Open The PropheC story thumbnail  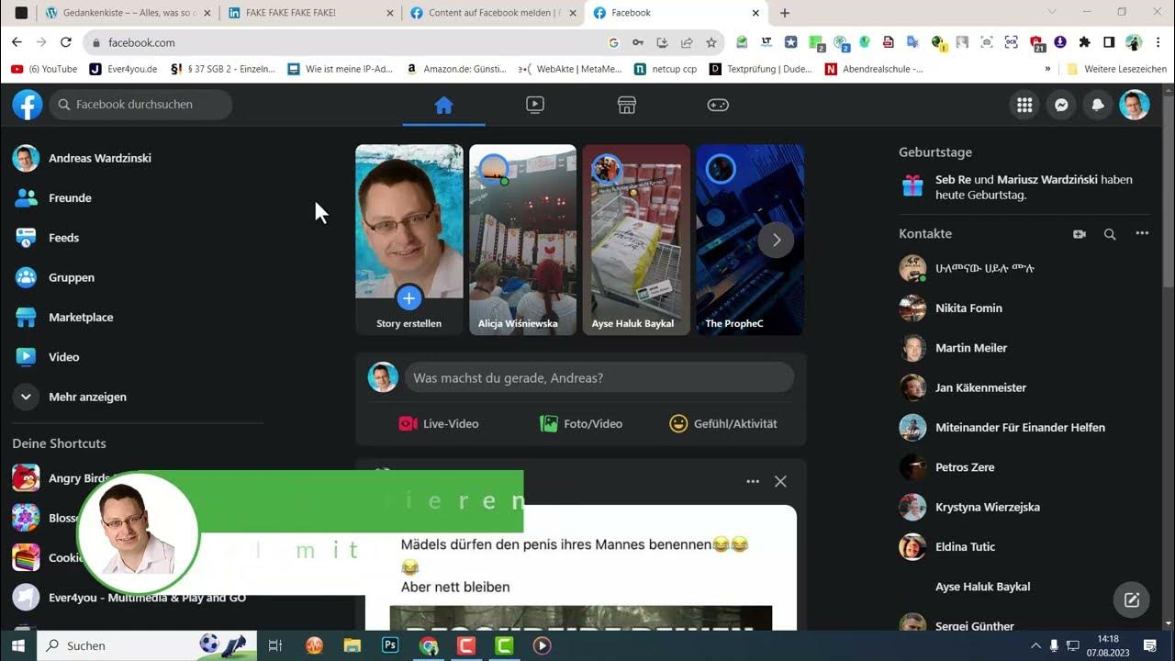(750, 240)
